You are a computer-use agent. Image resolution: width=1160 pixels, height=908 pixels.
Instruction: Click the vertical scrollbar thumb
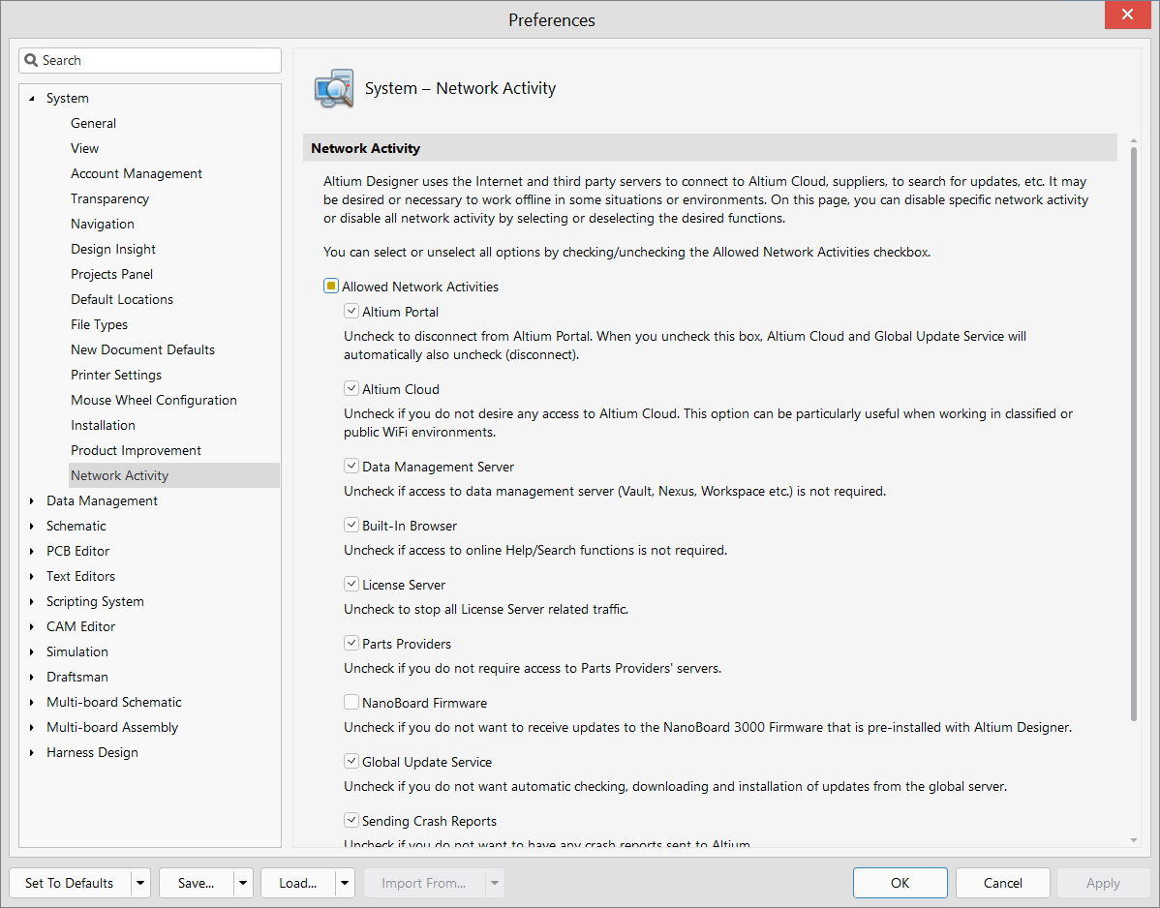[1133, 434]
